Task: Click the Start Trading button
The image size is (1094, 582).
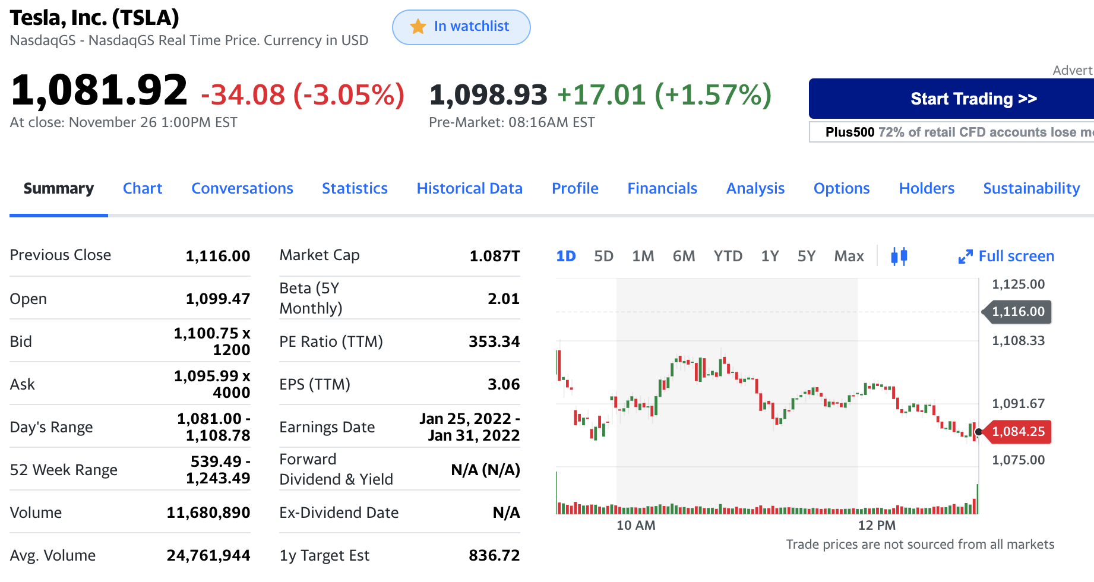Action: click(x=973, y=99)
